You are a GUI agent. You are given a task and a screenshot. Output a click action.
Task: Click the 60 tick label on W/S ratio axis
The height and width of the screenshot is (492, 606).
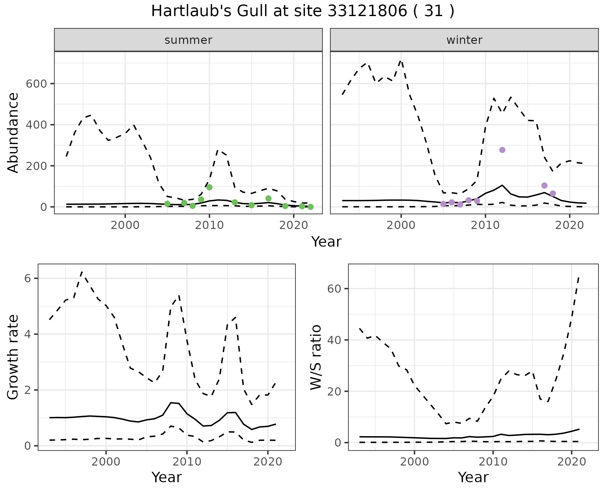(x=335, y=289)
